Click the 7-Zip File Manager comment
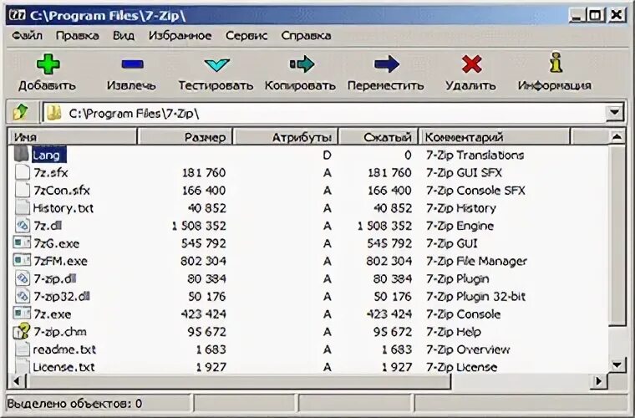 coord(476,261)
